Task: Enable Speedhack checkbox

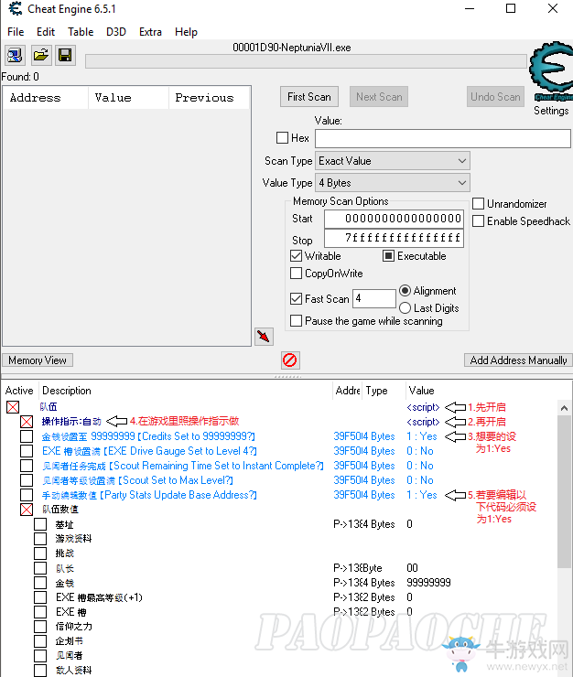Action: coord(478,221)
